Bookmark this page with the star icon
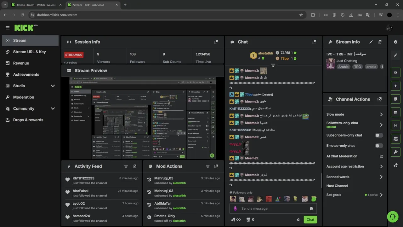403x227 pixels. (301, 15)
